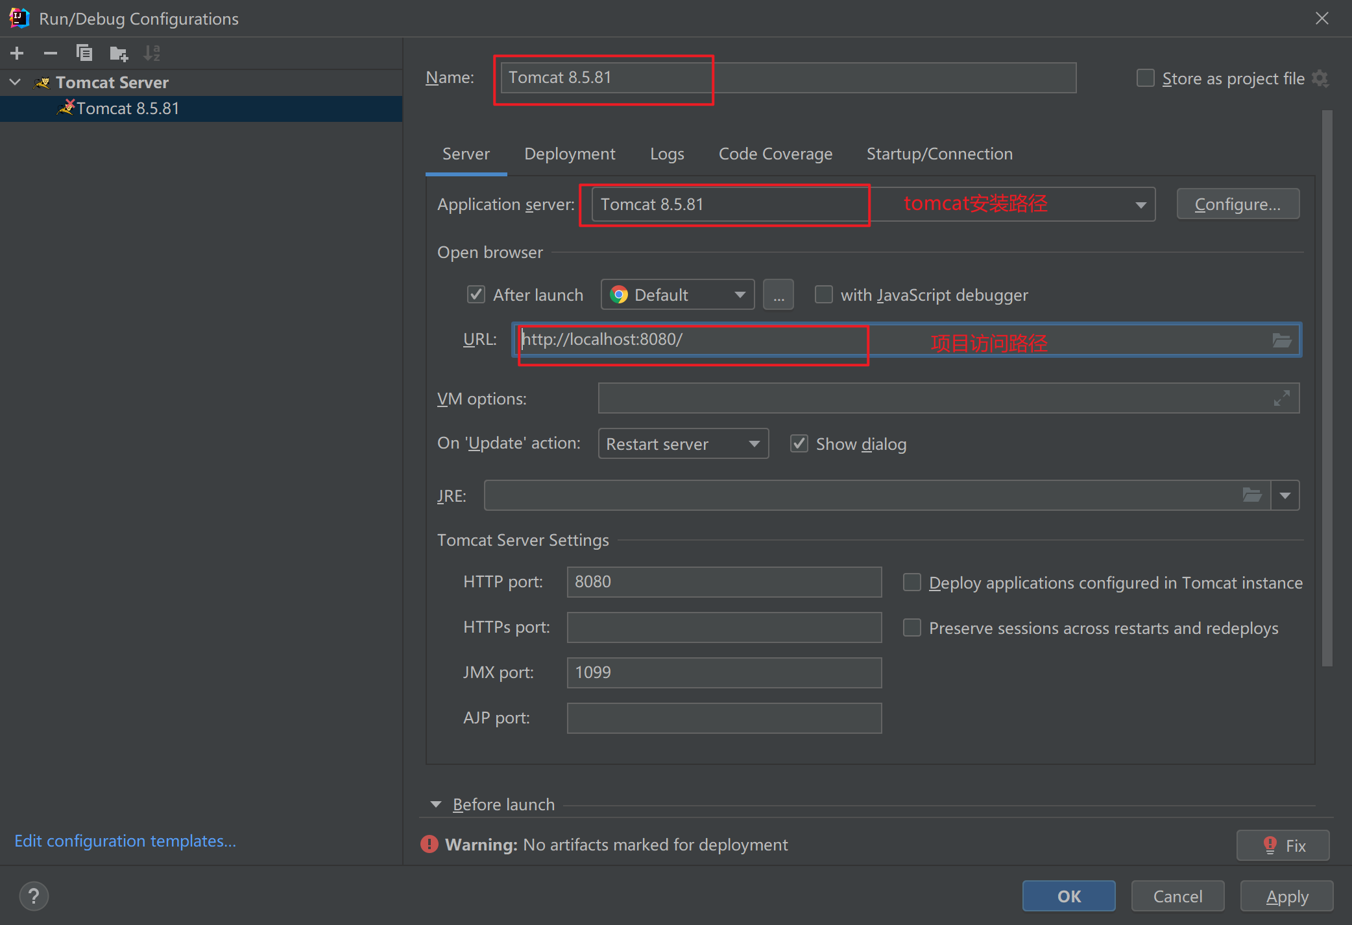
Task: Click the Add New Configuration plus icon
Action: 18,53
